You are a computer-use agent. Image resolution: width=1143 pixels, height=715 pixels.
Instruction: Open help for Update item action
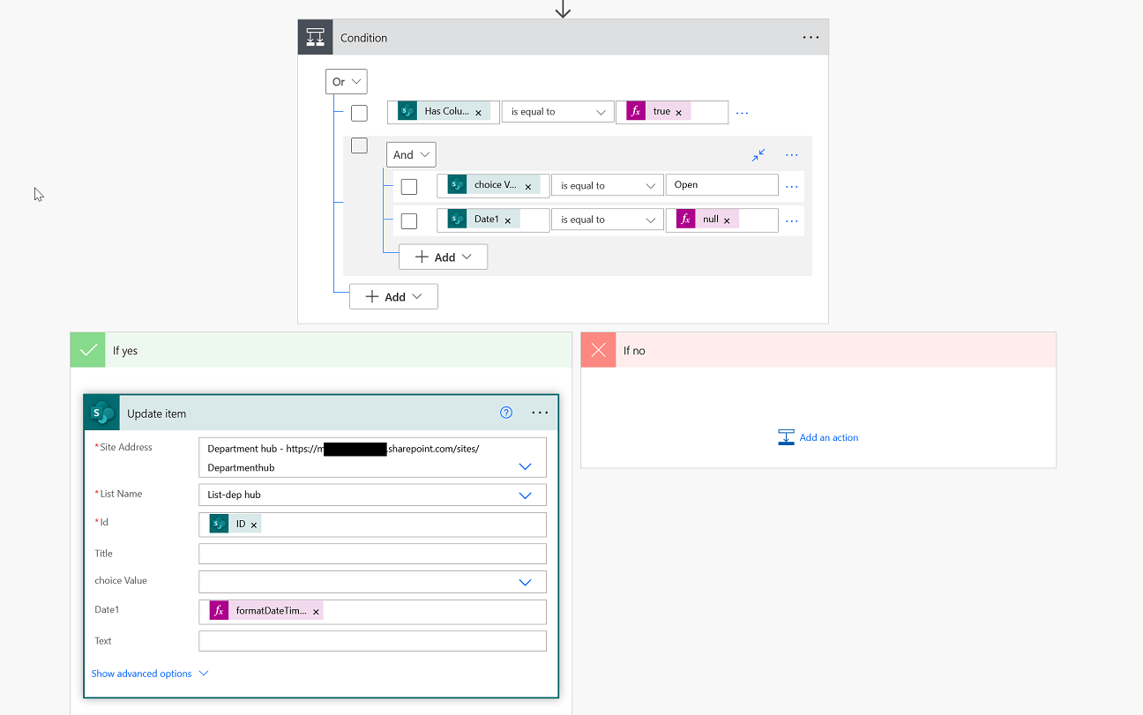[506, 413]
